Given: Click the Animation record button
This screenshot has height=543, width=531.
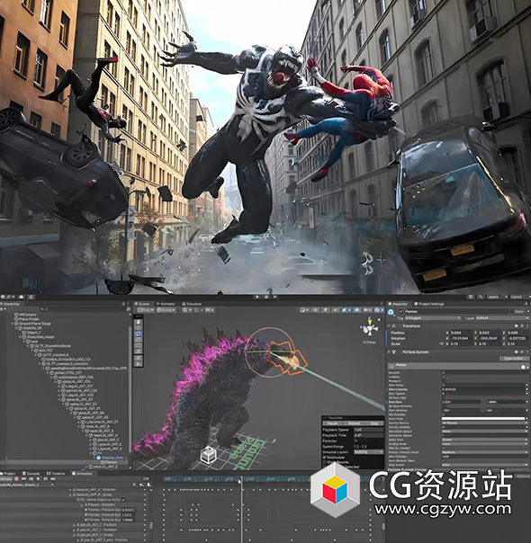Looking at the screenshot, I should pos(16,478).
